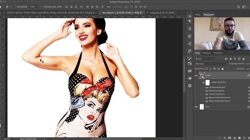250x140 pixels.
Task: Enable the Показать упр. элем. checkbox
Action: pyautogui.click(x=42, y=7)
